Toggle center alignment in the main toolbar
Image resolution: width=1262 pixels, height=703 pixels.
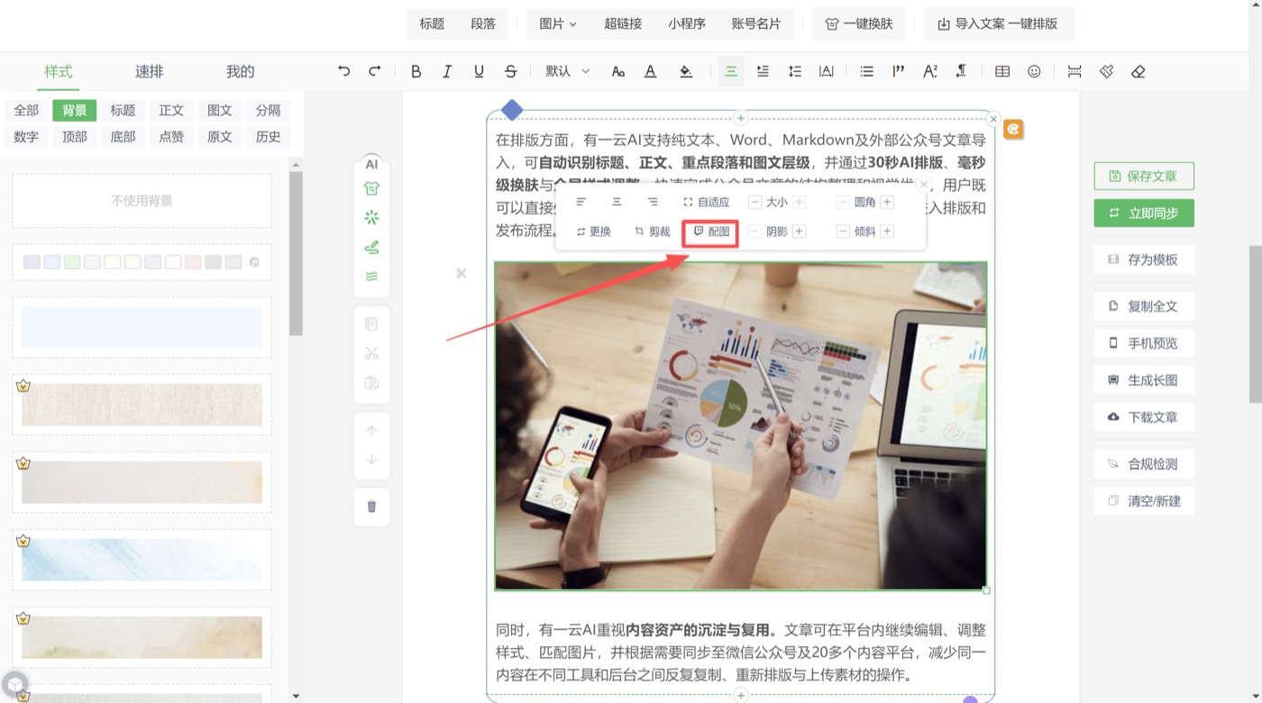pos(731,71)
